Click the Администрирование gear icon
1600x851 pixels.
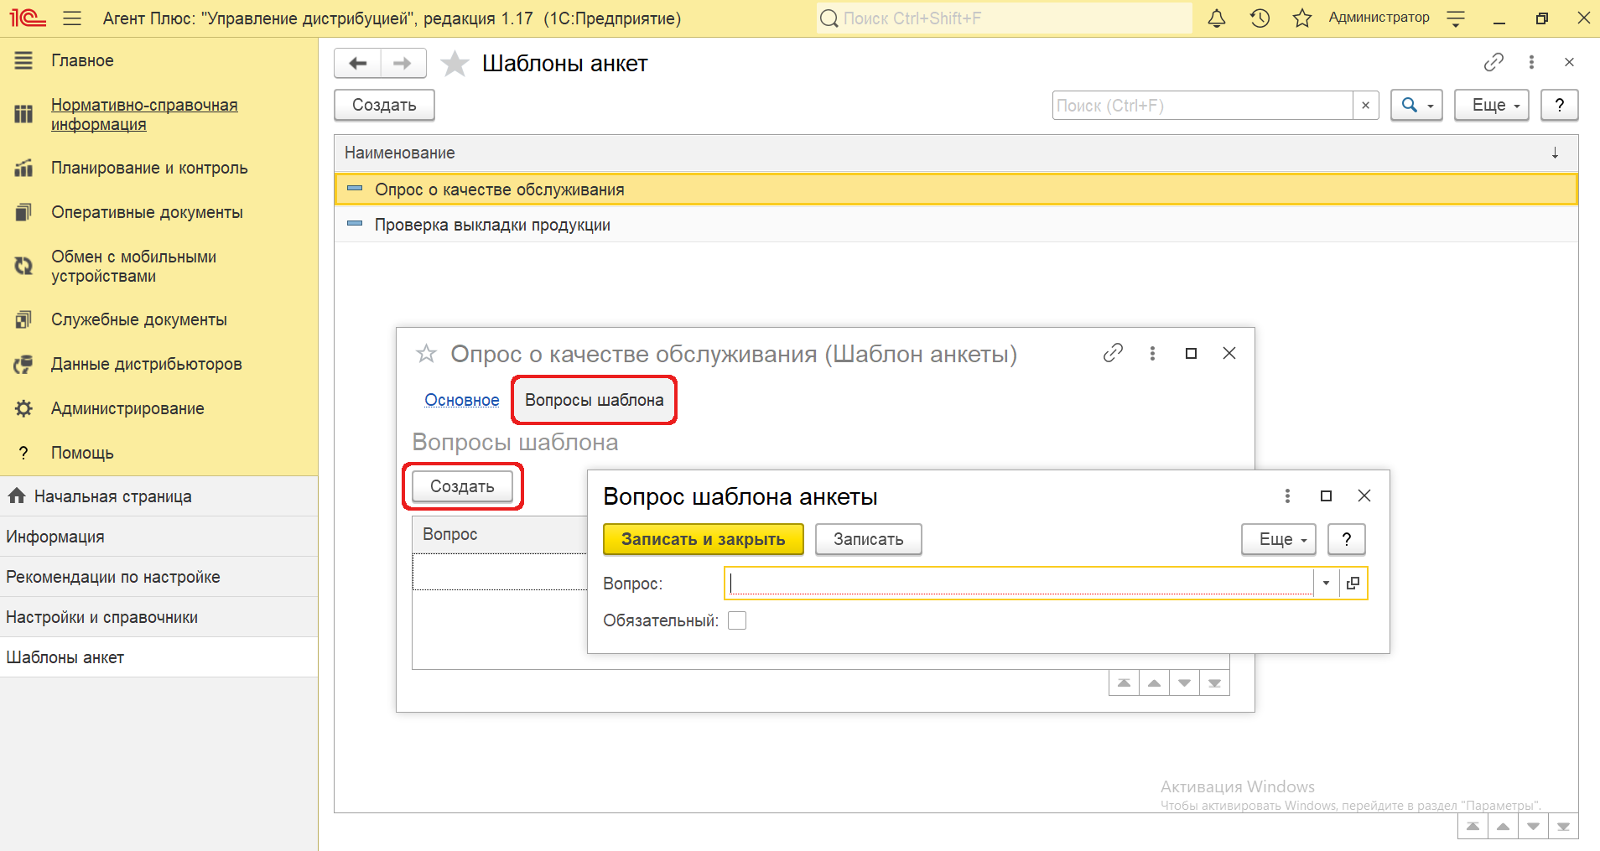tap(23, 408)
